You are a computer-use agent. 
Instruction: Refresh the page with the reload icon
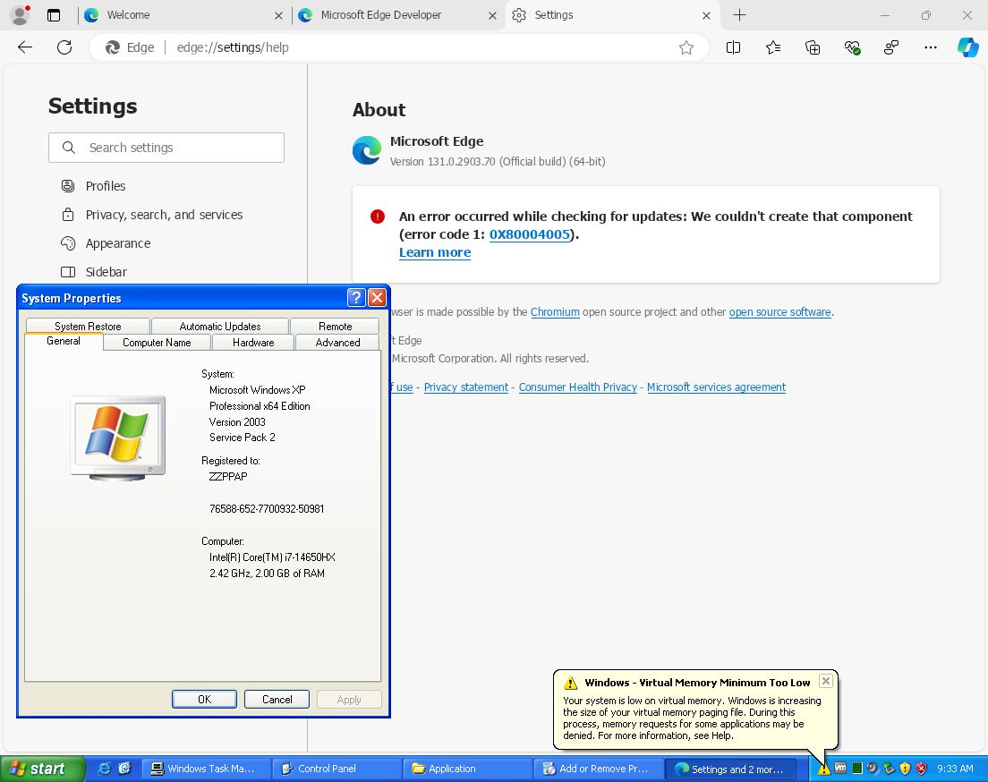pyautogui.click(x=64, y=47)
